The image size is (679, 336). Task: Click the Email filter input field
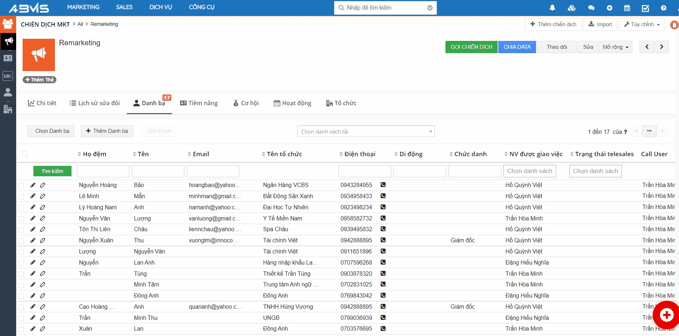pos(213,171)
